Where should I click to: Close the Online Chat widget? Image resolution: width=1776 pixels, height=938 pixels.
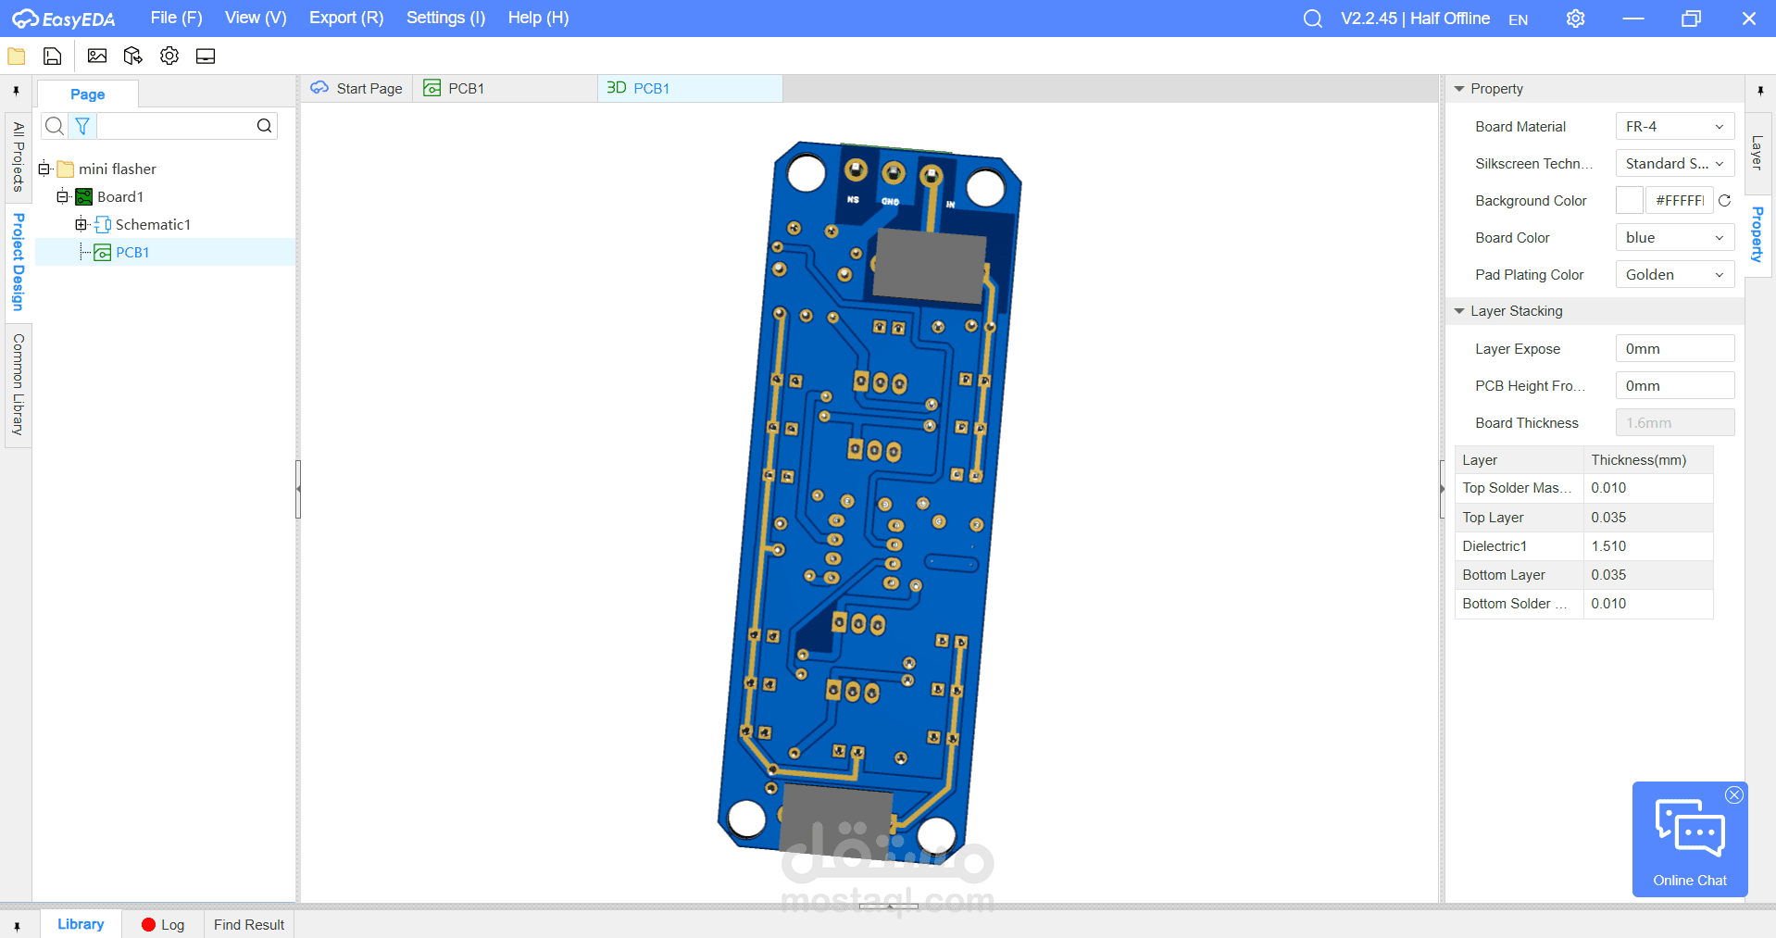[1734, 795]
